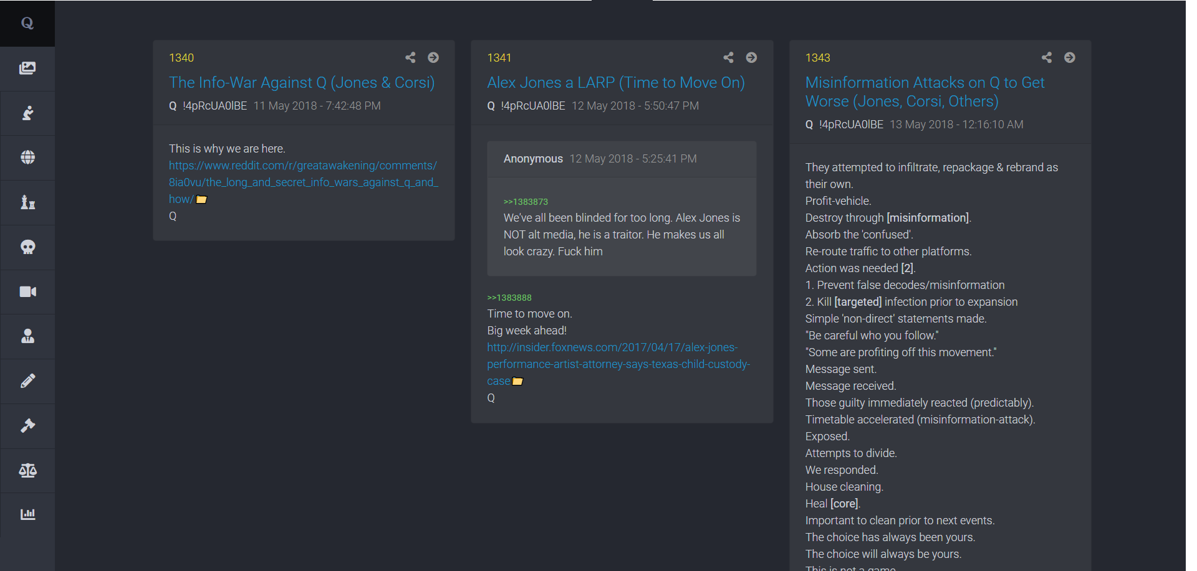
Task: Open "The Info-War Against Q" post title
Action: click(x=302, y=83)
